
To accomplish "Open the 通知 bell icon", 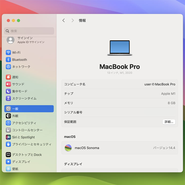I will coord(8,77).
